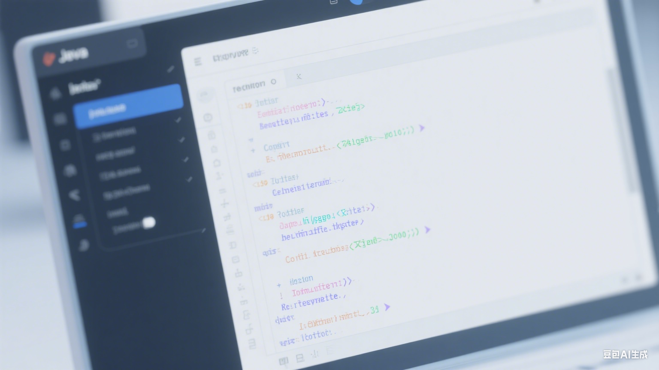Click the "Rcrteeyneite" code line
The height and width of the screenshot is (370, 659).
313,301
